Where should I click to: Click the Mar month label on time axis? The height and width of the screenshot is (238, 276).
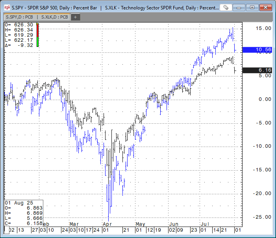coord(74,224)
